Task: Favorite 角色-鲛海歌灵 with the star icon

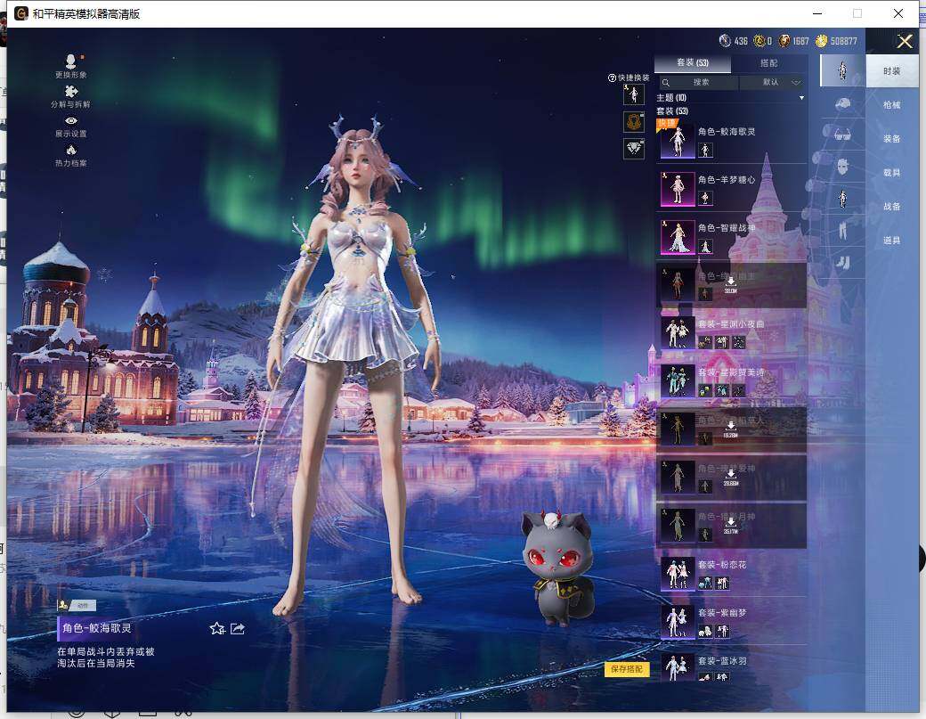Action: click(217, 629)
